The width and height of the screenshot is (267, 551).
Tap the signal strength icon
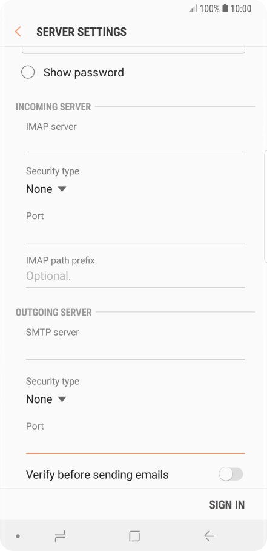coord(193,8)
